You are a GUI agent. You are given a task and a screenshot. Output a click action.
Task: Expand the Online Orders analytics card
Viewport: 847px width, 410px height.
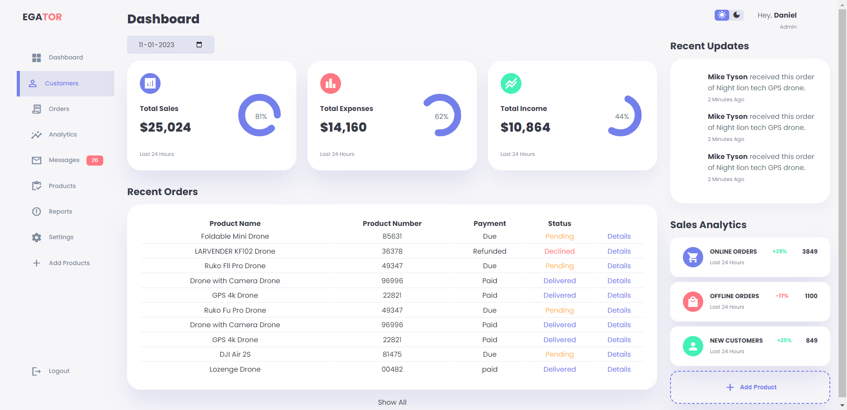pyautogui.click(x=750, y=257)
